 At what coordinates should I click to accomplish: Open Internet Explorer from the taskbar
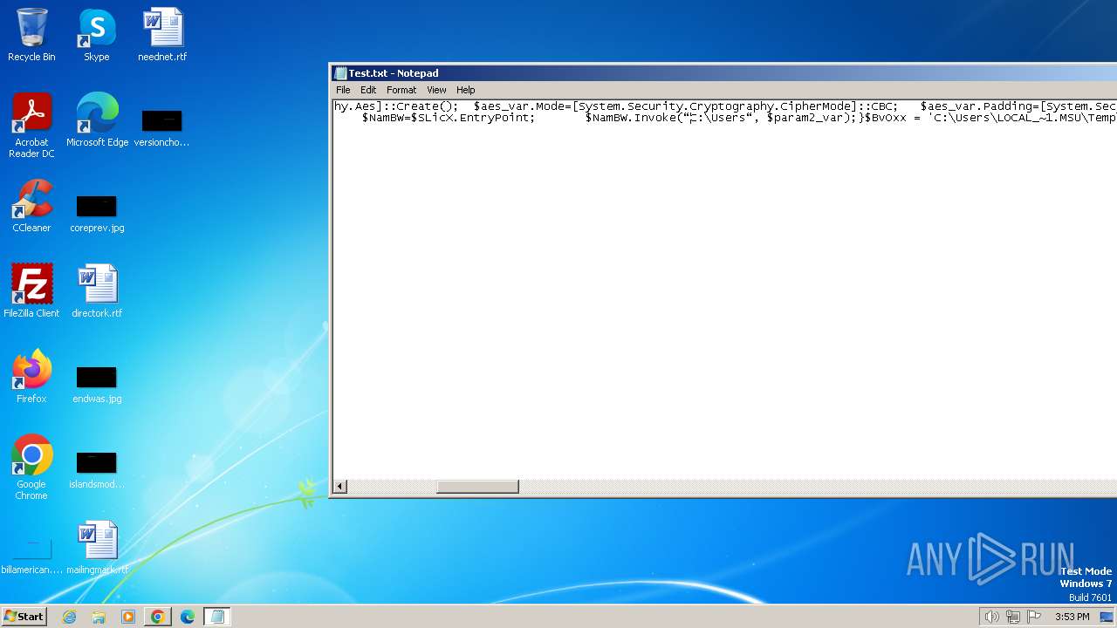pyautogui.click(x=70, y=617)
